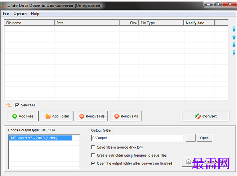Minimize the converter window
237x176 pixels.
(x=209, y=4)
